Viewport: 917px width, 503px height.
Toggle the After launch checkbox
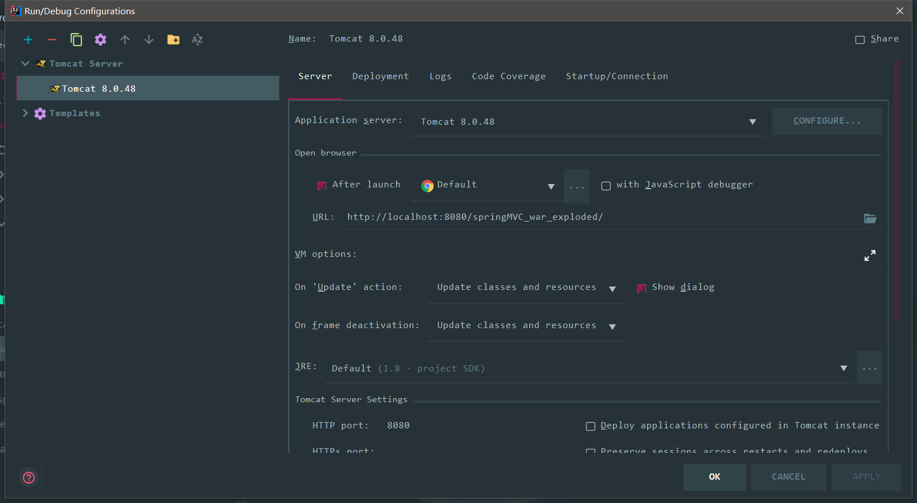[322, 186]
